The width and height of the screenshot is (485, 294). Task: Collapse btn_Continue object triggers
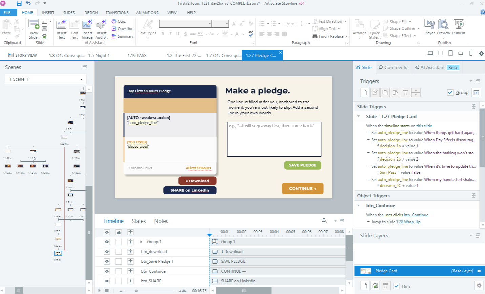tap(359, 205)
